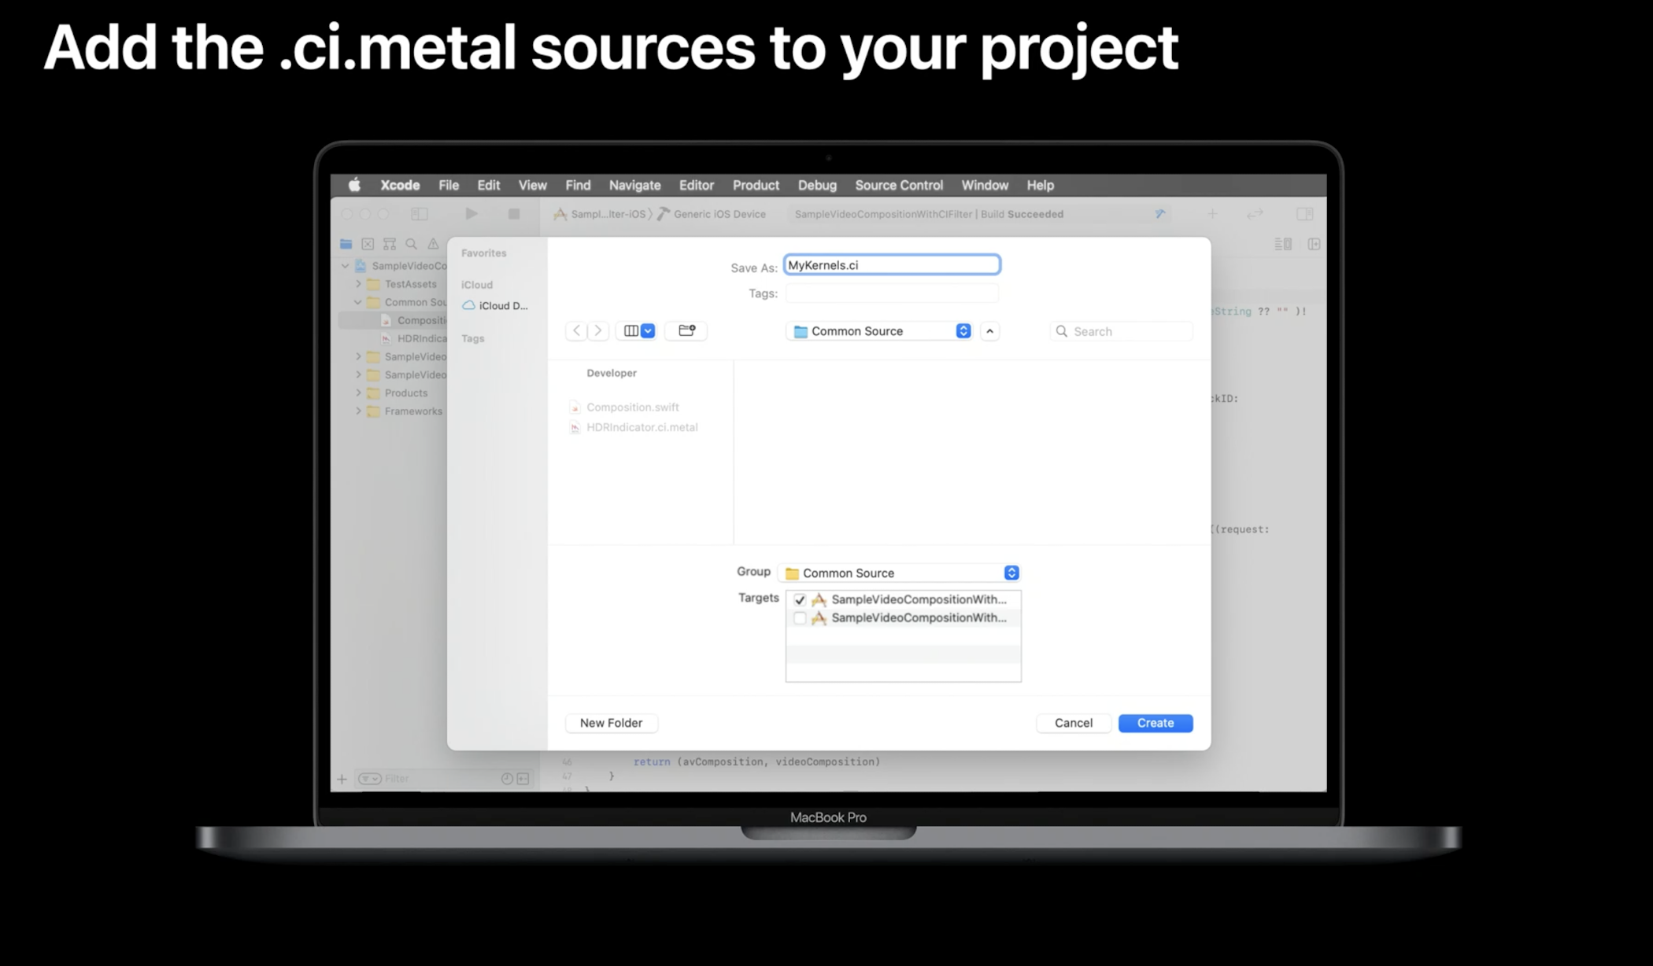Toggle the navigator sidebar icon in toolbar

click(x=420, y=214)
